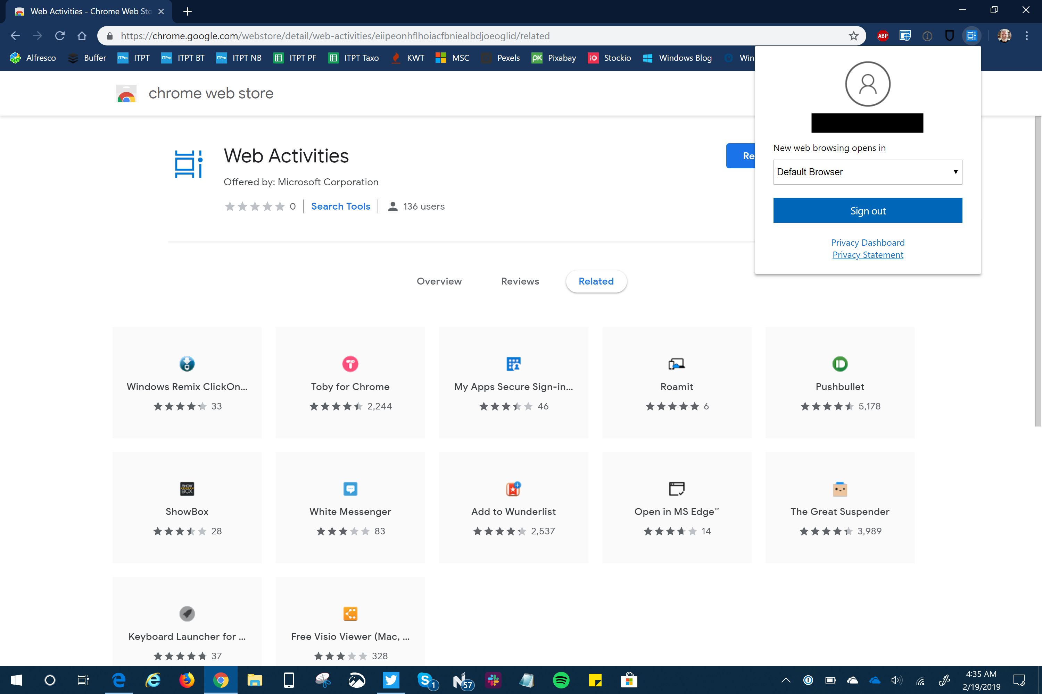
Task: Open Keyboard Launcher extension card
Action: coord(187,622)
